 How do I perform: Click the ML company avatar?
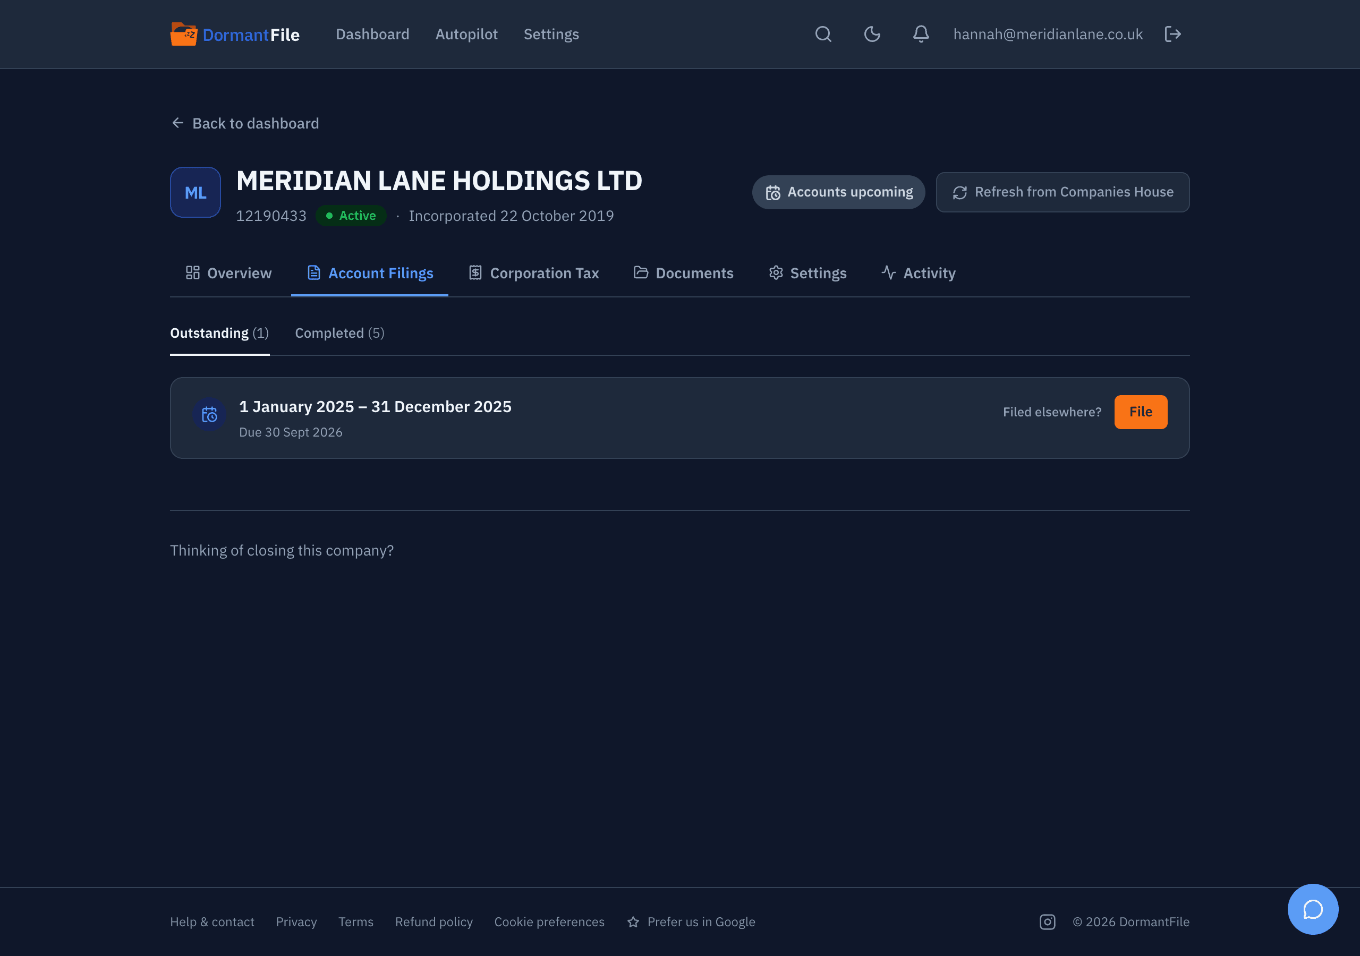pyautogui.click(x=195, y=192)
